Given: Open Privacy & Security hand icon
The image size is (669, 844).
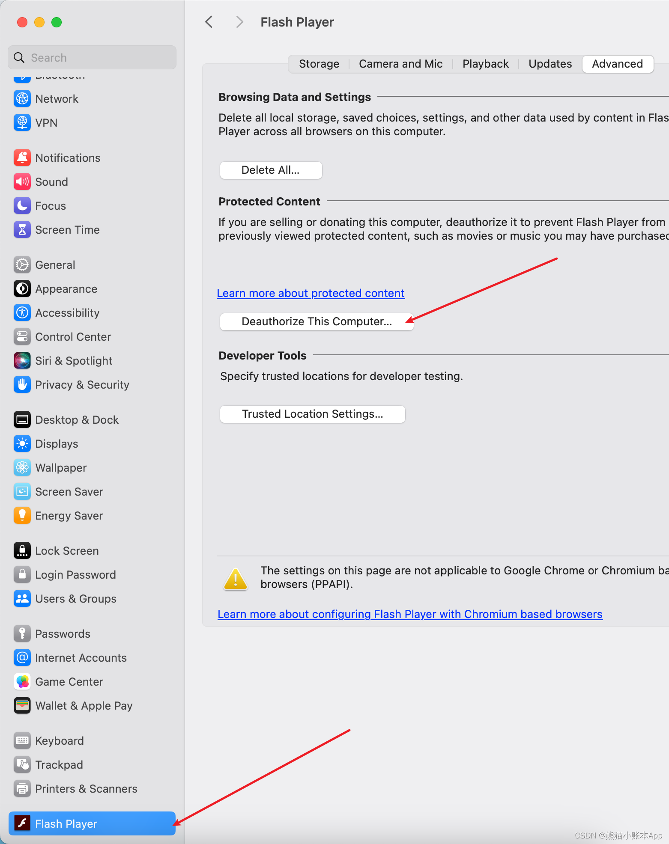Looking at the screenshot, I should coord(22,385).
